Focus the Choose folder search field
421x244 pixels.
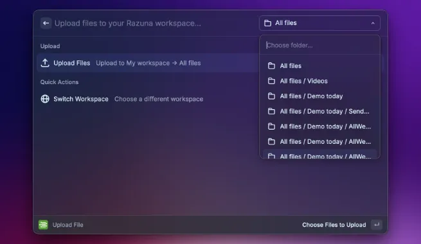point(319,46)
